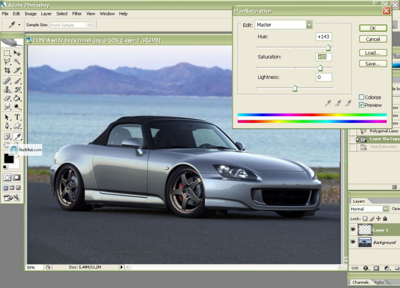Image resolution: width=400 pixels, height=288 pixels.
Task: Select the Healing Brush tool
Action: click(7, 81)
